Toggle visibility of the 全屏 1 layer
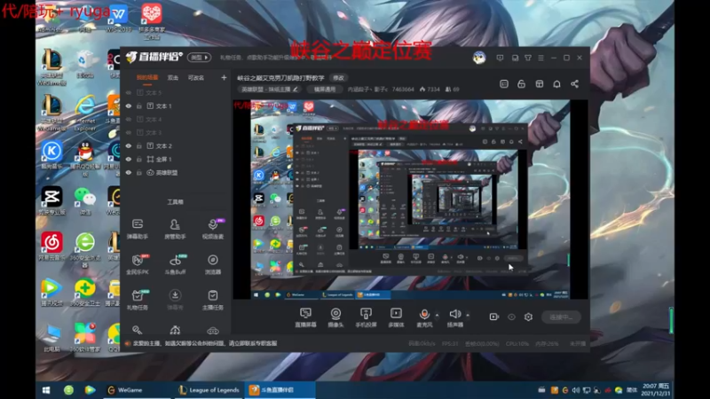 [x=129, y=160]
